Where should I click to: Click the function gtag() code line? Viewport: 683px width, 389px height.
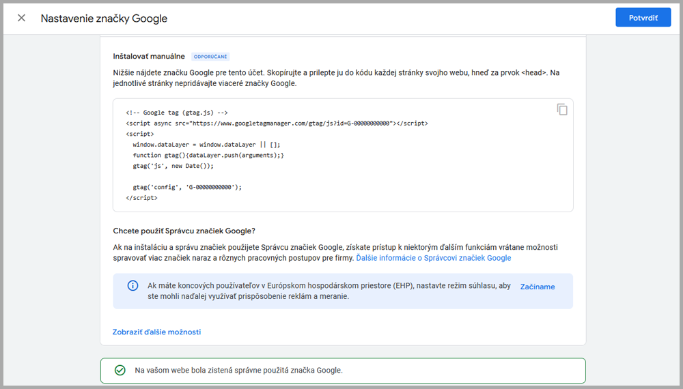click(x=208, y=156)
